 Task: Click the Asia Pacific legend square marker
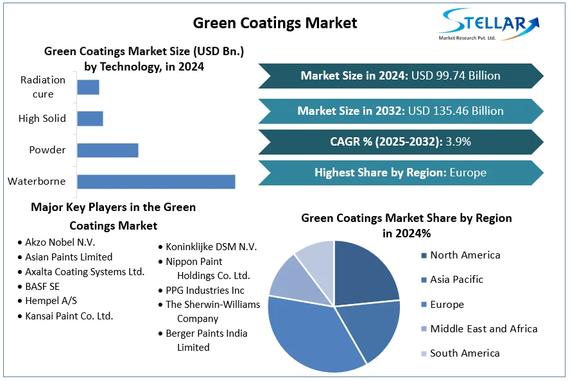point(424,280)
